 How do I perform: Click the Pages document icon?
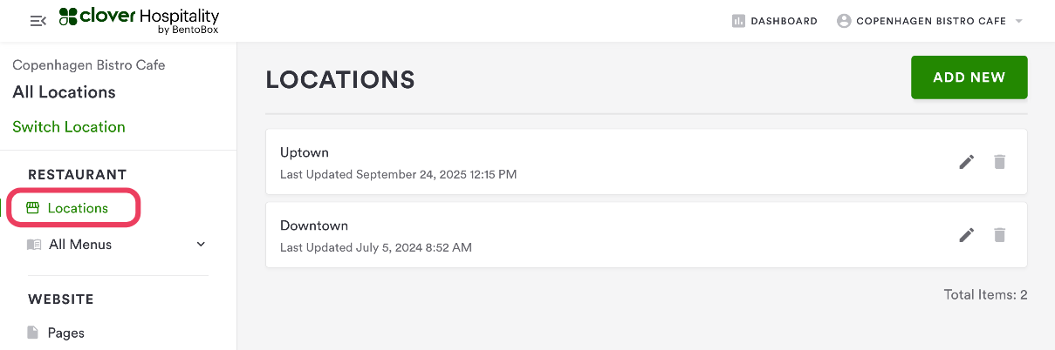pos(33,333)
